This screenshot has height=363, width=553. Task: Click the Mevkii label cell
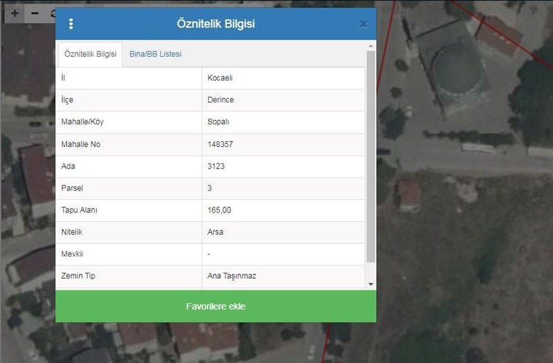129,254
